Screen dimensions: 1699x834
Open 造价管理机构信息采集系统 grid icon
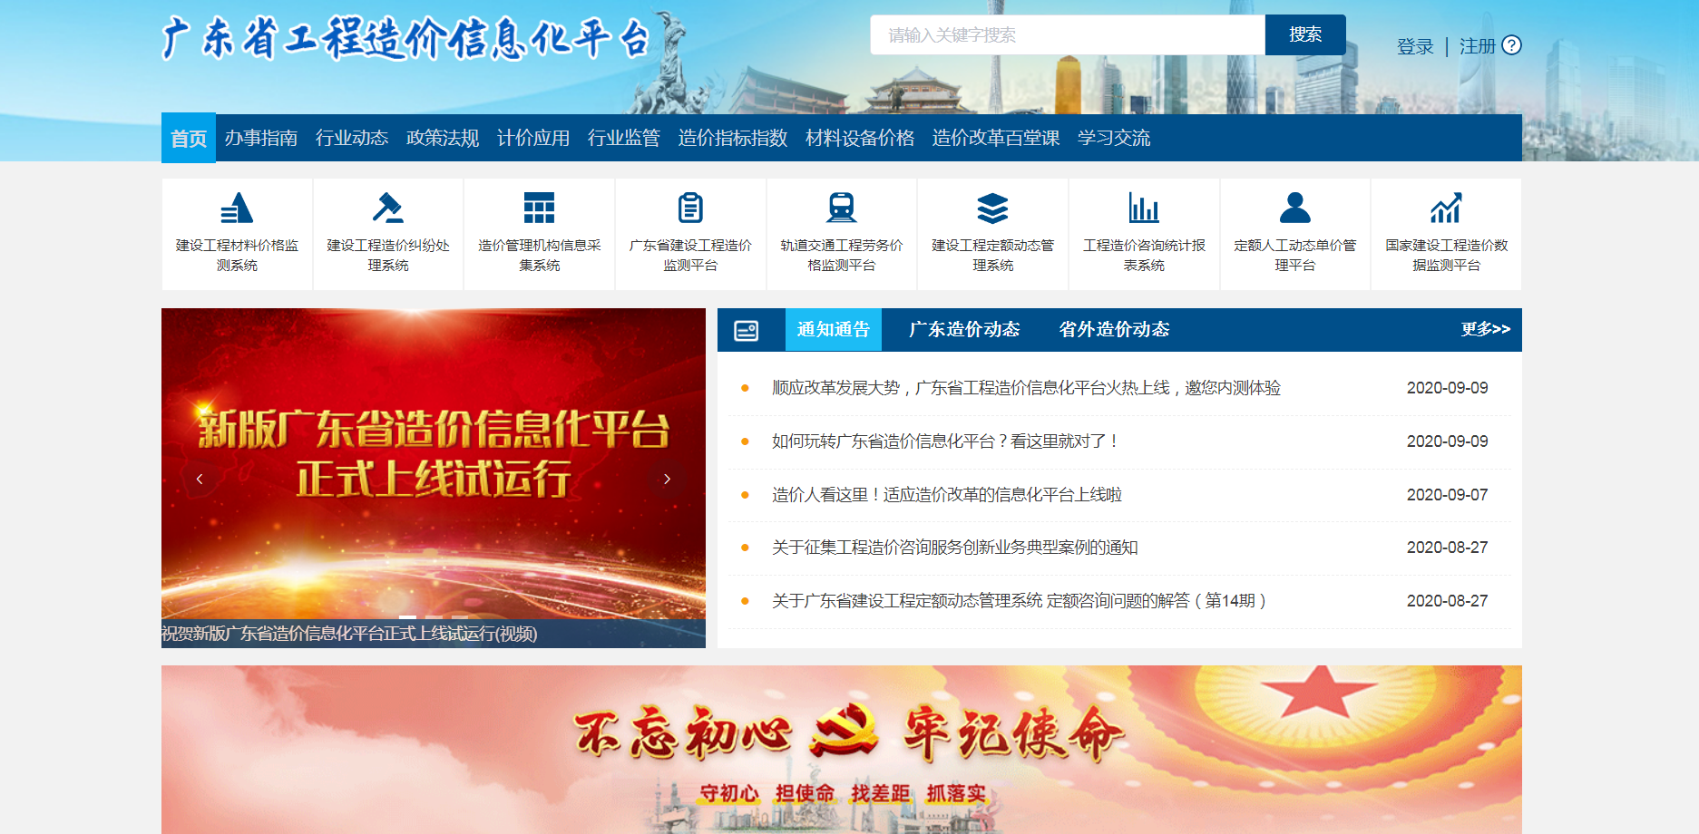click(539, 208)
